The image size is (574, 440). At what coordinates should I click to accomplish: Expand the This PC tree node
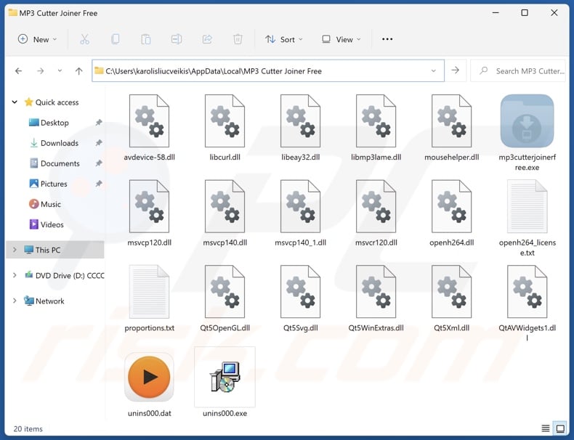[x=15, y=250]
